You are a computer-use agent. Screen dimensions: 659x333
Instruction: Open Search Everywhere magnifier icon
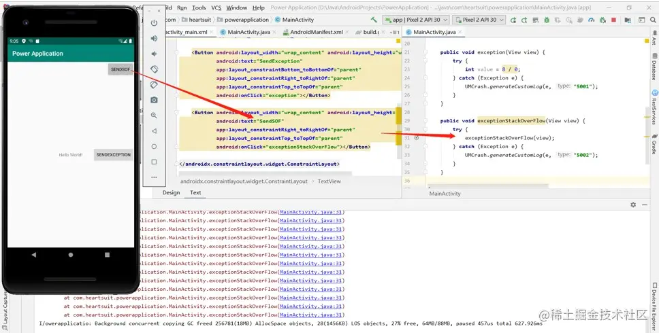click(x=653, y=20)
